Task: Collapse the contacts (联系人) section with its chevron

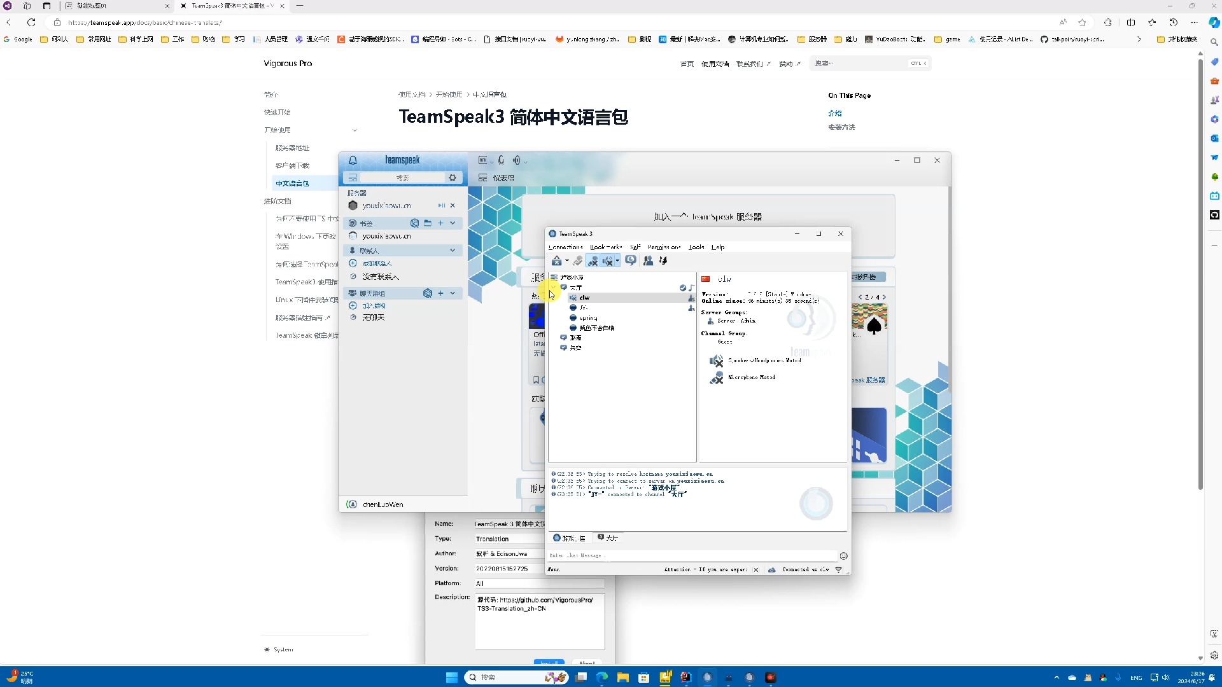Action: [453, 251]
